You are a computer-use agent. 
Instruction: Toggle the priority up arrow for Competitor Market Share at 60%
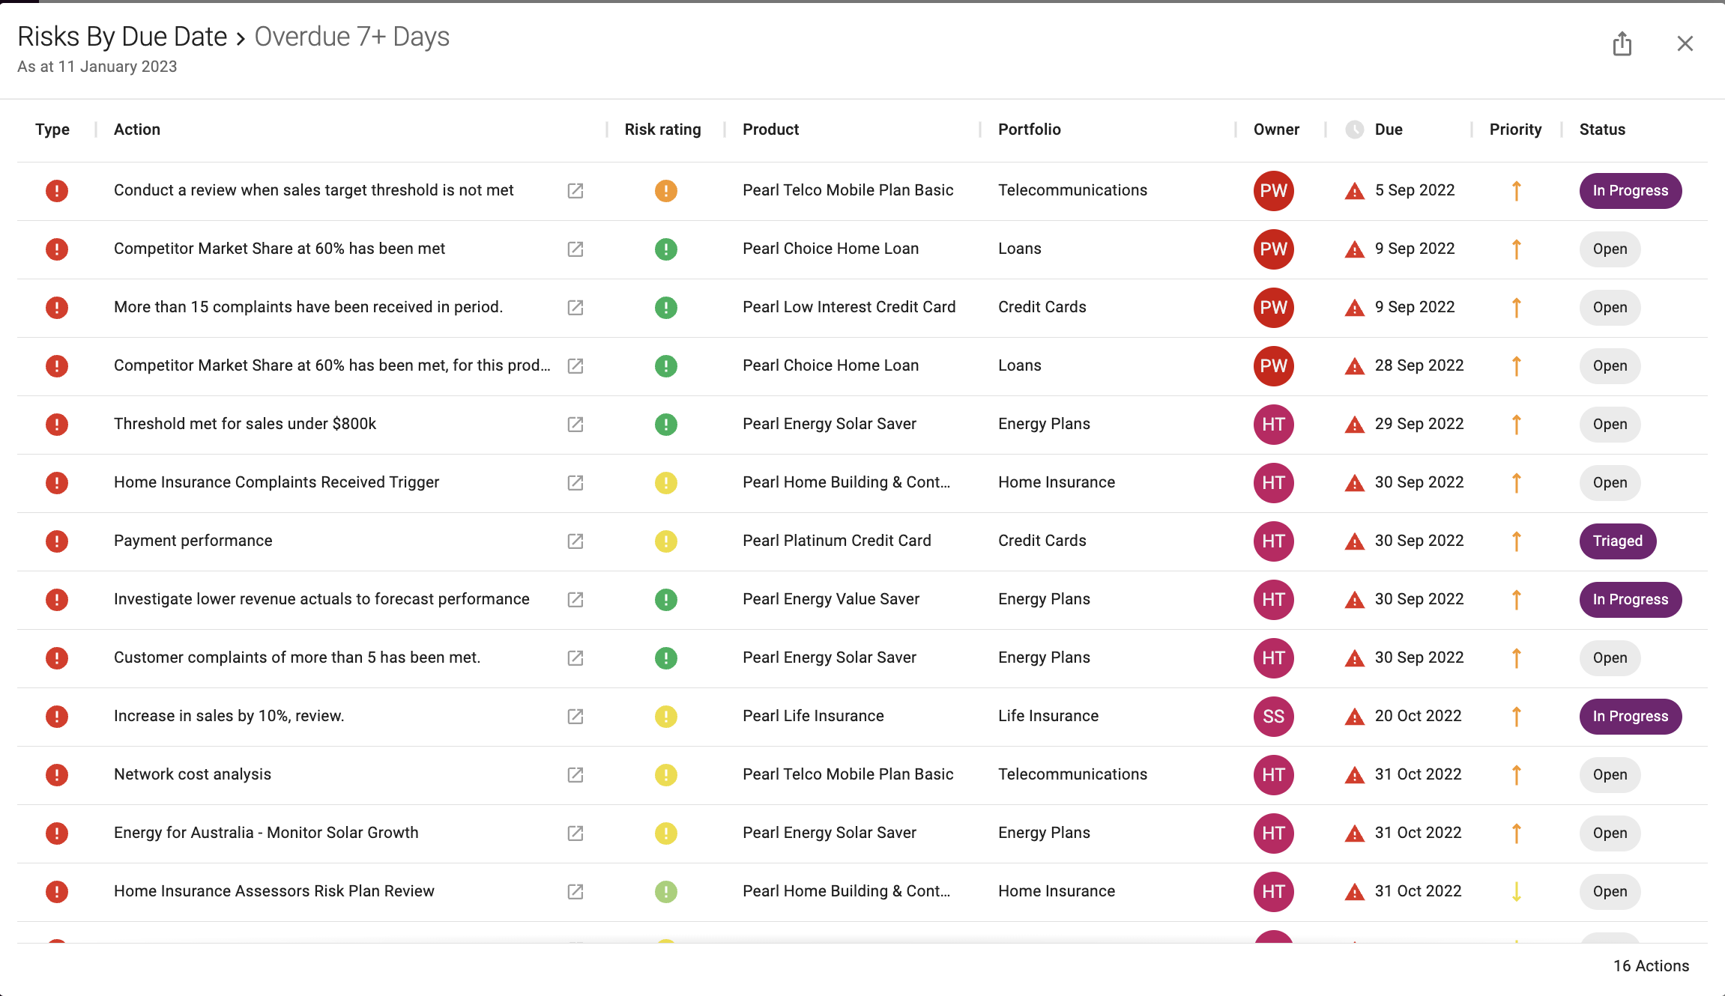[x=1516, y=249]
